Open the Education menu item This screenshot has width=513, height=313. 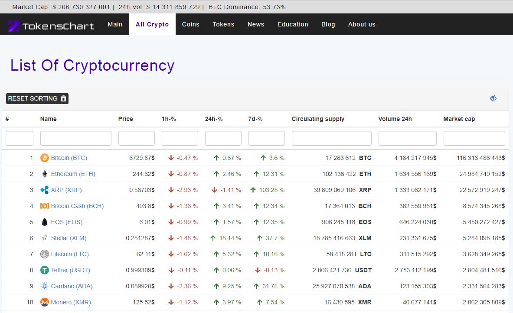(x=293, y=24)
